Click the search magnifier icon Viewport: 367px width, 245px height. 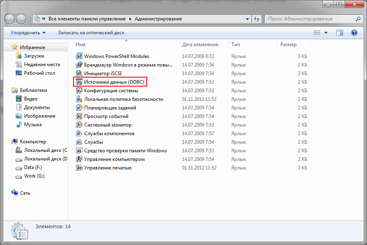tap(358, 19)
